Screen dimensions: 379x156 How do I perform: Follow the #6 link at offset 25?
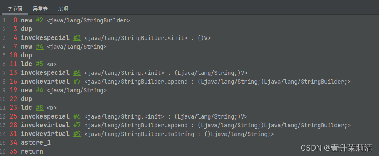pyautogui.click(x=77, y=116)
